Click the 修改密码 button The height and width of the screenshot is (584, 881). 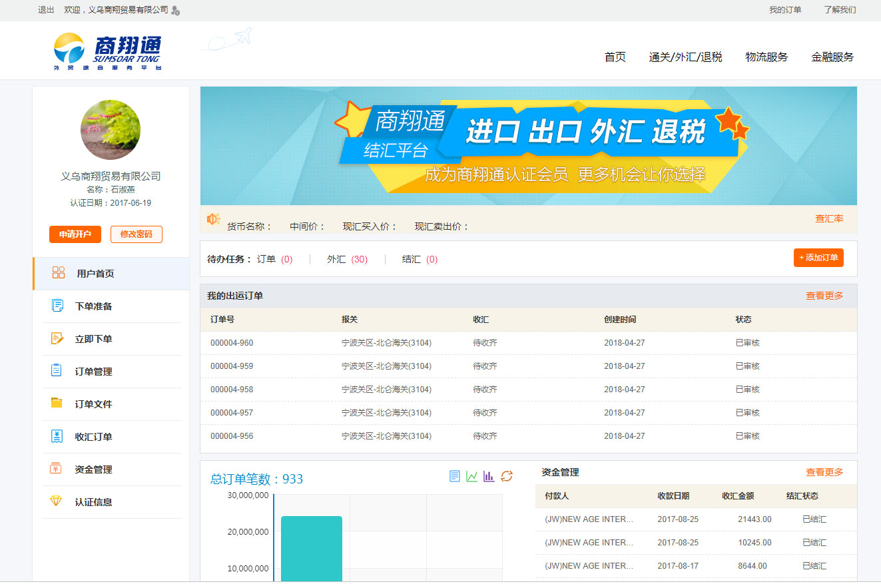click(x=136, y=234)
